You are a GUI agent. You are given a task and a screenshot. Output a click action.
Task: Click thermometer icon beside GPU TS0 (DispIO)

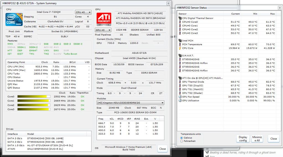[x=180, y=86]
